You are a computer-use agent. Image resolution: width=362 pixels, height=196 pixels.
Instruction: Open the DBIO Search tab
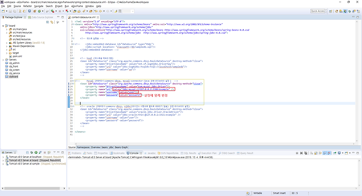pos(227,153)
